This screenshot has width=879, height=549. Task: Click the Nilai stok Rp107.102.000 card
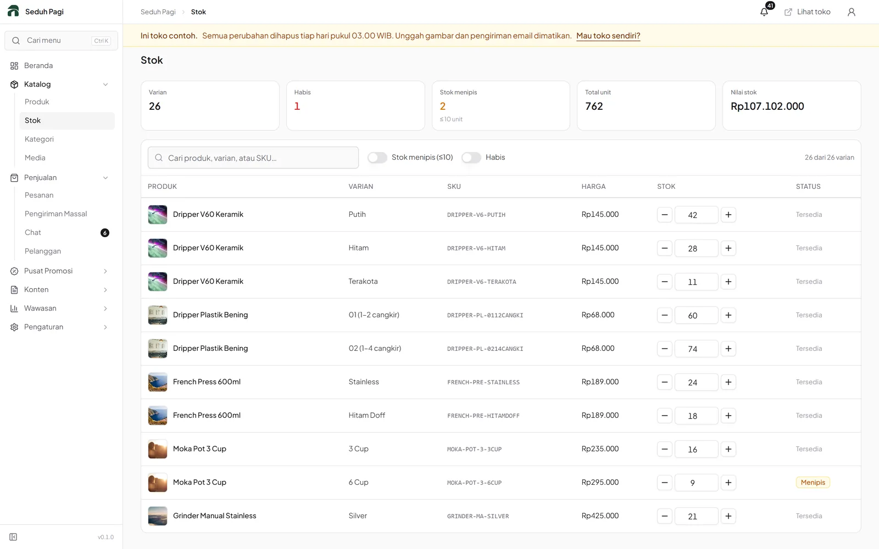(792, 105)
